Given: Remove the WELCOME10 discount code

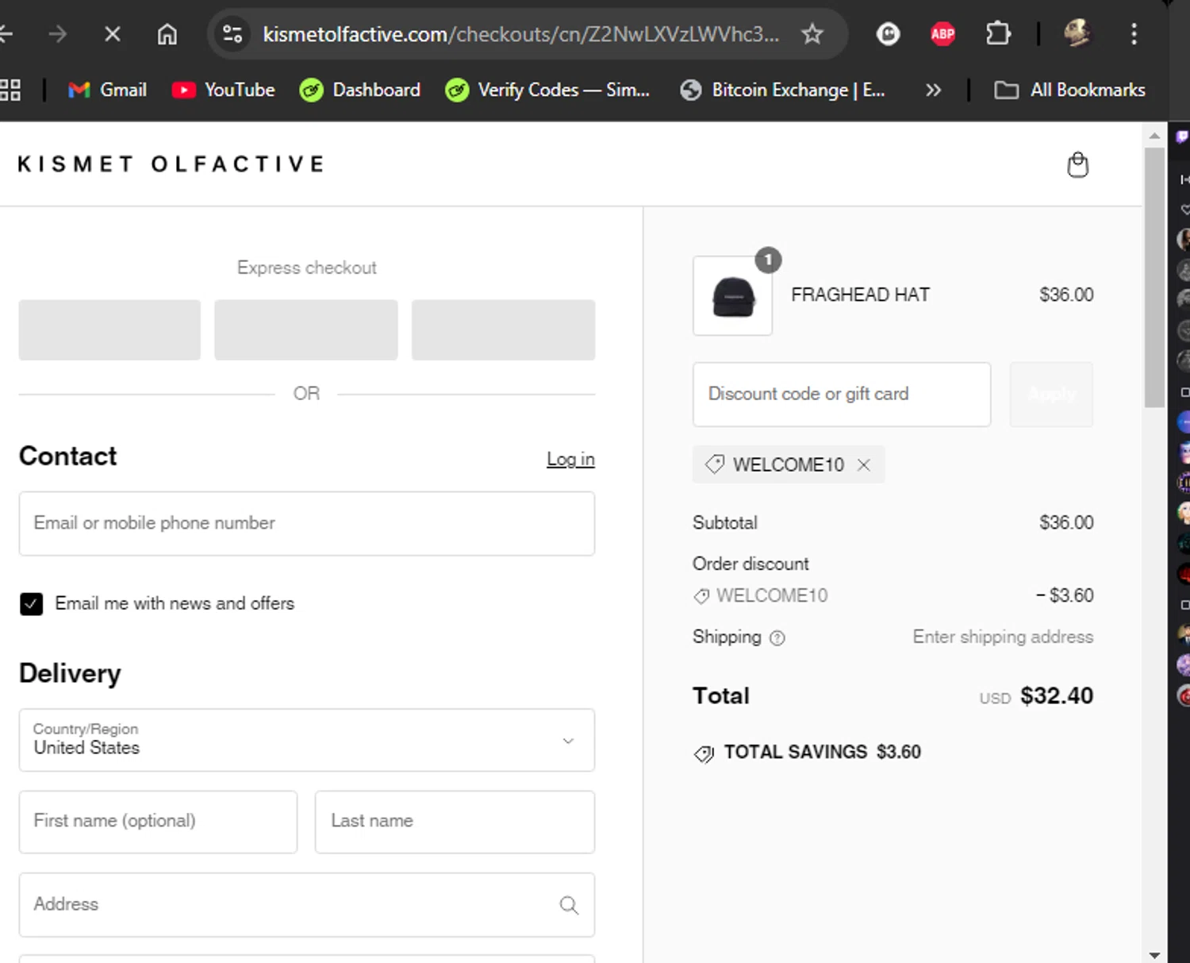Looking at the screenshot, I should tap(864, 465).
